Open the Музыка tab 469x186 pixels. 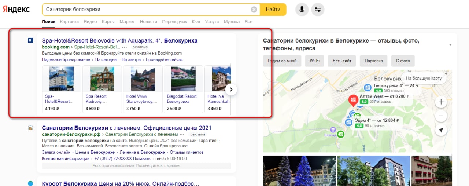tap(232, 22)
